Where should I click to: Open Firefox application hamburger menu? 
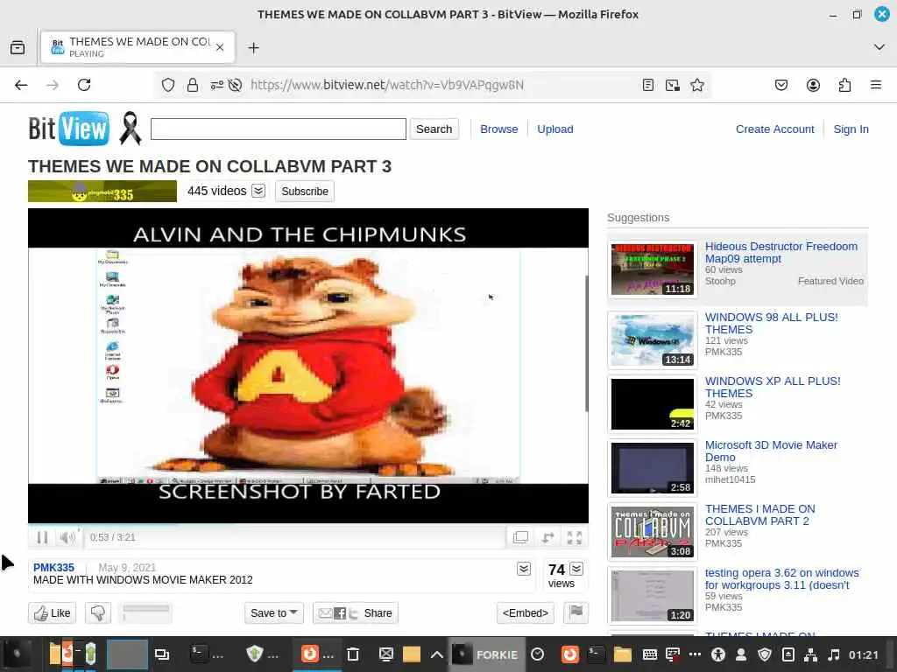(x=876, y=85)
